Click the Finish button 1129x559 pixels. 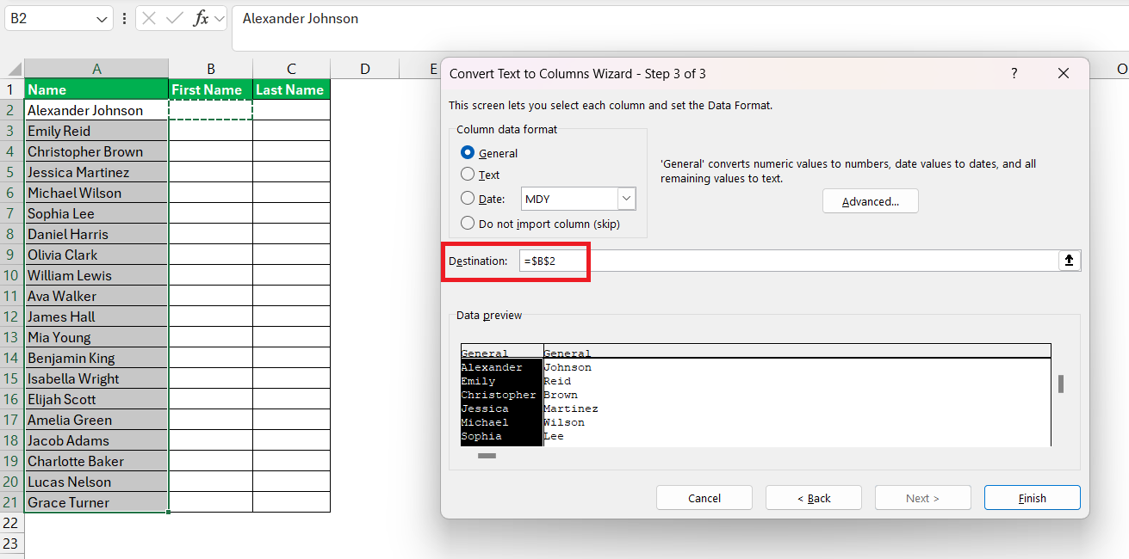[1032, 498]
